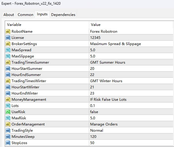Viewport: 174px width, 147px height.
Task: Click the string icon beside TradingTimesWinter
Action: coord(8,81)
